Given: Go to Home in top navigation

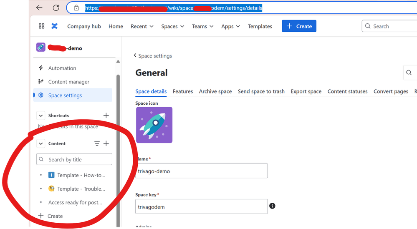Looking at the screenshot, I should pyautogui.click(x=116, y=26).
